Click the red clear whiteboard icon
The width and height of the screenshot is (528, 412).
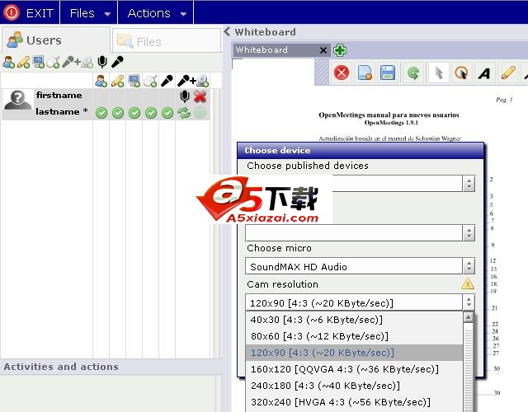342,73
